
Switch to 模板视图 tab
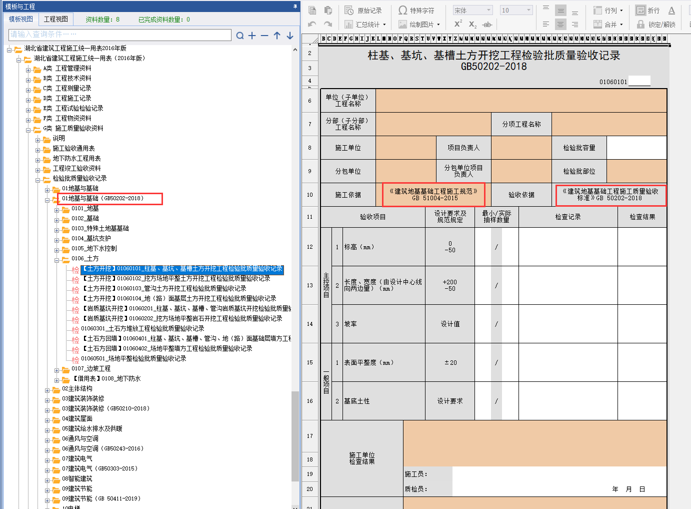click(21, 19)
